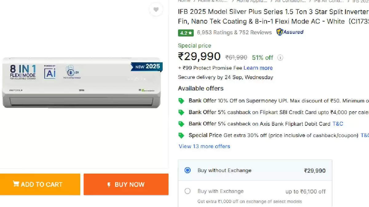Click the Flipkart Assured badge
The width and height of the screenshot is (369, 207).
289,32
